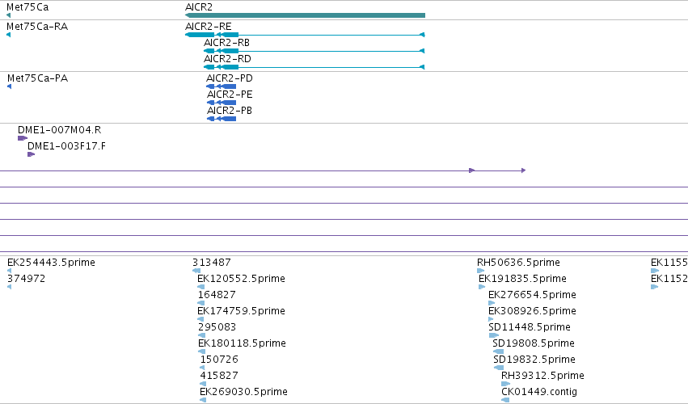The image size is (688, 404).
Task: Select the AlCR2-RE transcript label
Action: tap(209, 27)
